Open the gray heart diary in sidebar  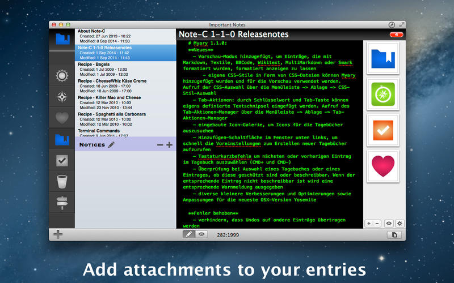(x=62, y=118)
